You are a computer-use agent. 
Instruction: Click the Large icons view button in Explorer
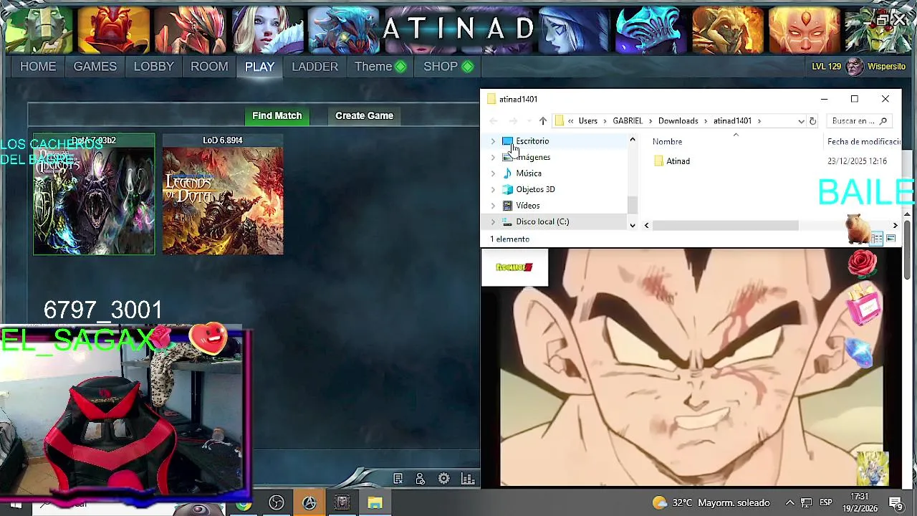890,239
